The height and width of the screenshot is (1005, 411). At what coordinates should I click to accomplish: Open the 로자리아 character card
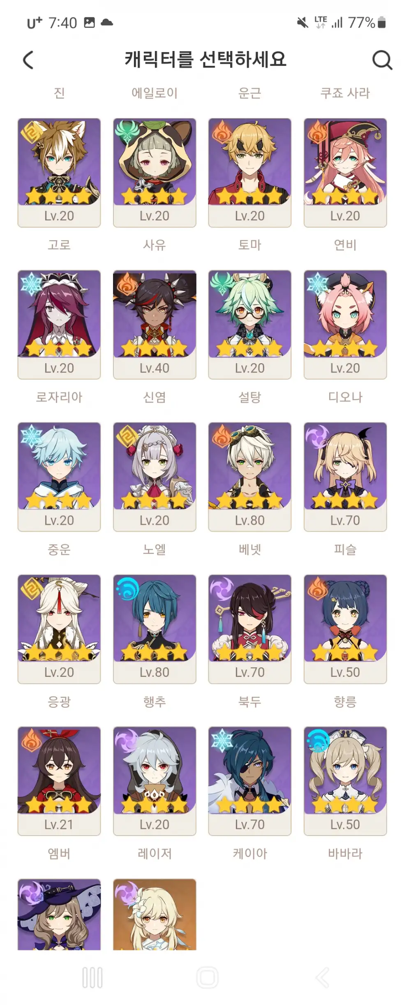coord(59,325)
